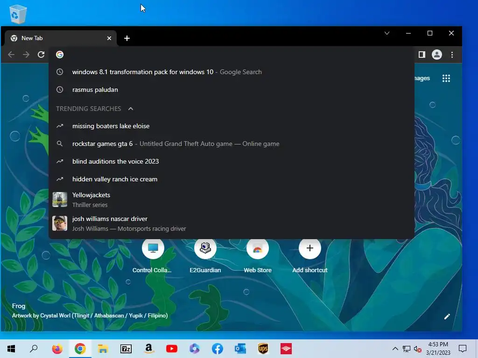This screenshot has height=358, width=478.
Task: Collapse the Trending Searches section
Action: 131,109
